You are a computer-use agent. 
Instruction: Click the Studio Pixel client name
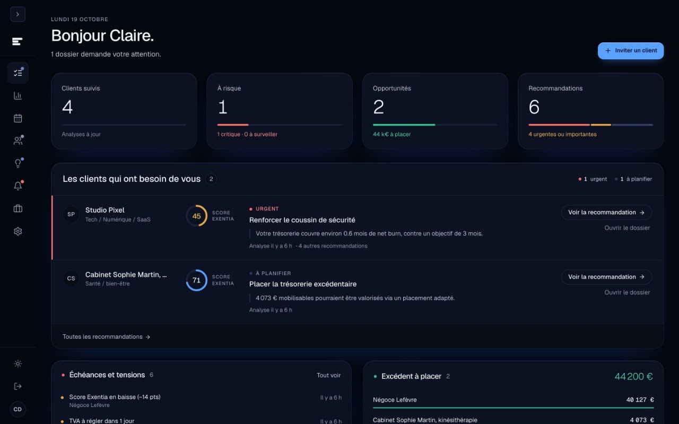coord(105,210)
